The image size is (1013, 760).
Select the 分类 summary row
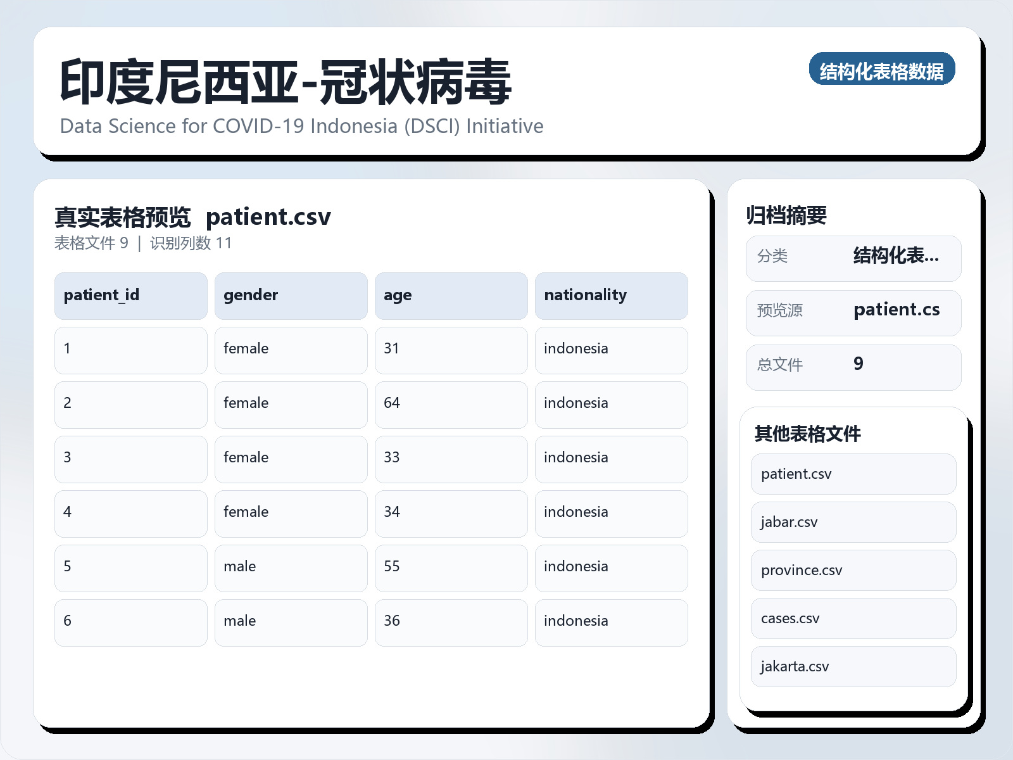[853, 258]
